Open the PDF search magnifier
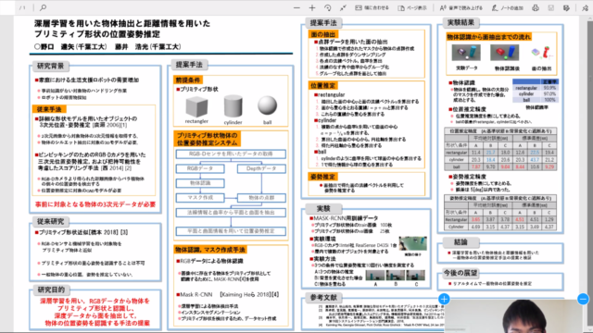This screenshot has height=333, width=593. click(44, 7)
